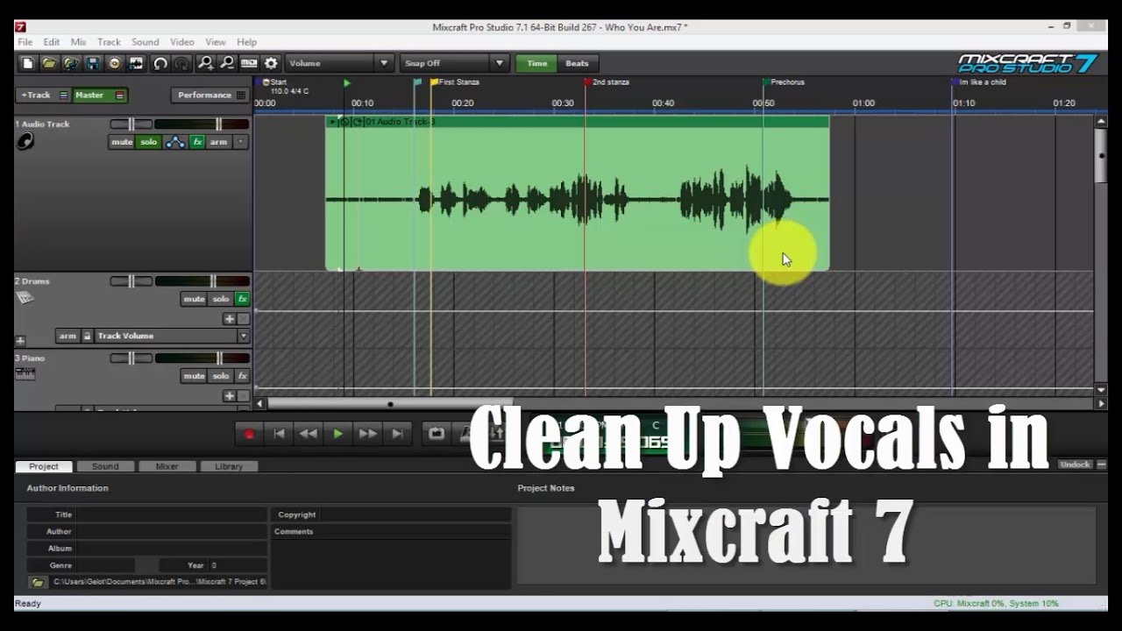Mute the Piano track

pos(194,376)
